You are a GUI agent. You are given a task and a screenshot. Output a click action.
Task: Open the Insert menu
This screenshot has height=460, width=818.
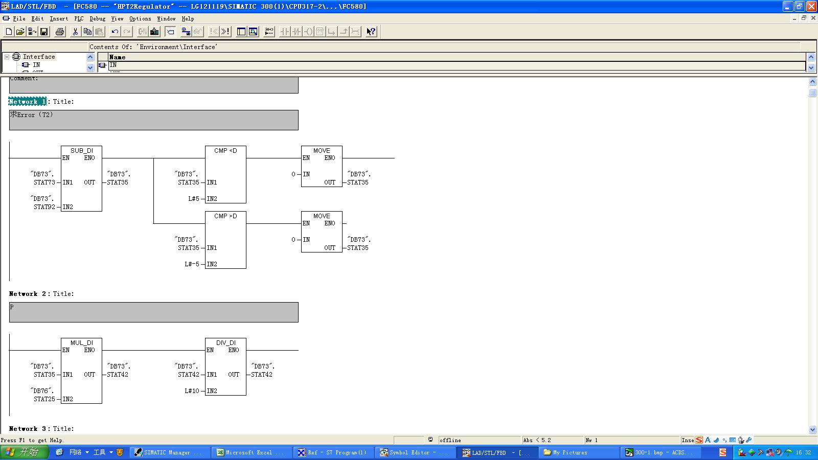tap(59, 18)
